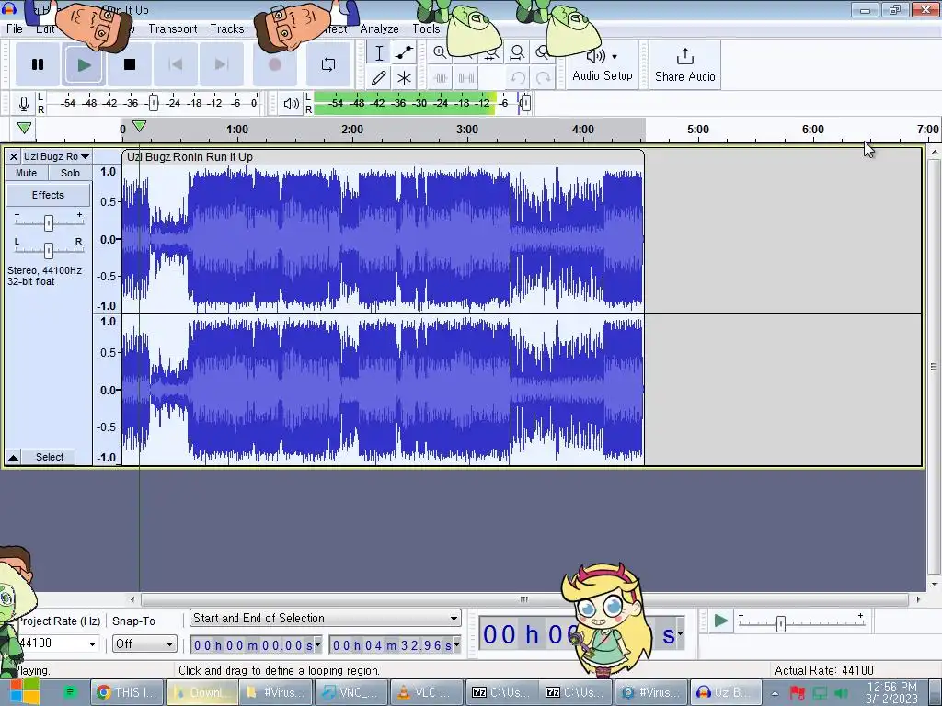942x706 pixels.
Task: Adjust the track gain slider
Action: (49, 222)
